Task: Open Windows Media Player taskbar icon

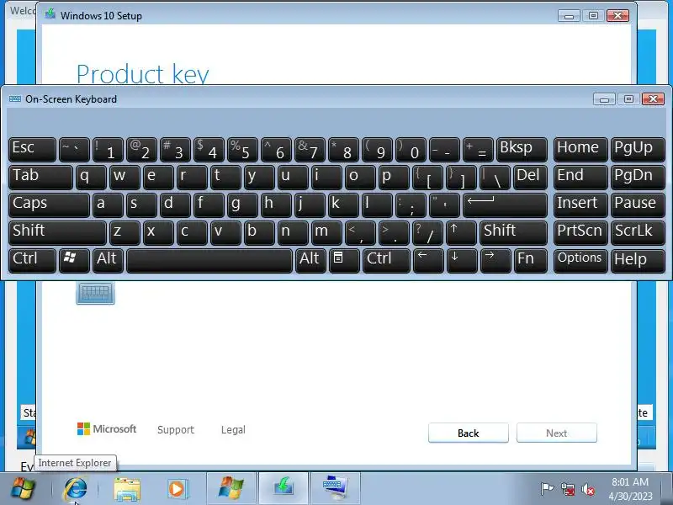Action: pos(177,489)
